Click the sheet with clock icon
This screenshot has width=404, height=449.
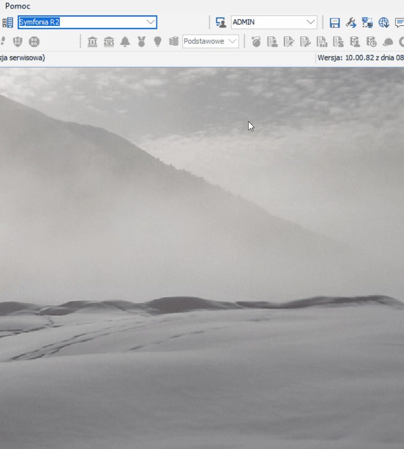[371, 42]
